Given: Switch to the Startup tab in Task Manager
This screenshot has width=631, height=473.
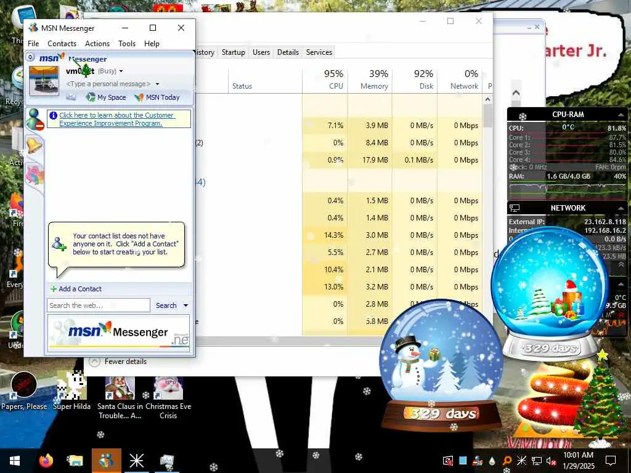Looking at the screenshot, I should coord(234,52).
